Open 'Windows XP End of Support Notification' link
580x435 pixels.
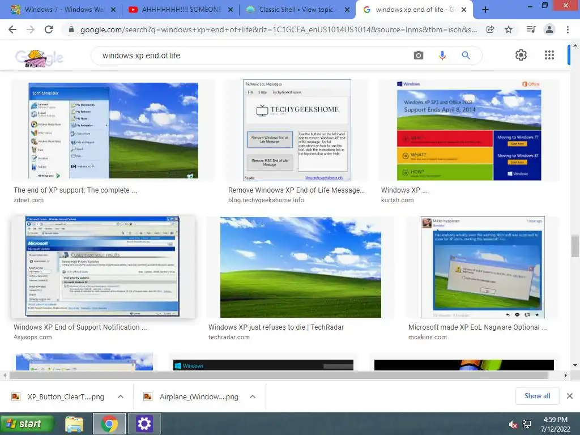(x=80, y=327)
